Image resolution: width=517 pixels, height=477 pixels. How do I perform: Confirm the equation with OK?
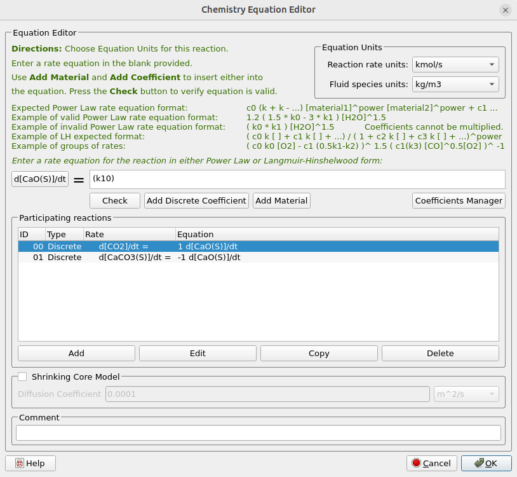pyautogui.click(x=486, y=463)
